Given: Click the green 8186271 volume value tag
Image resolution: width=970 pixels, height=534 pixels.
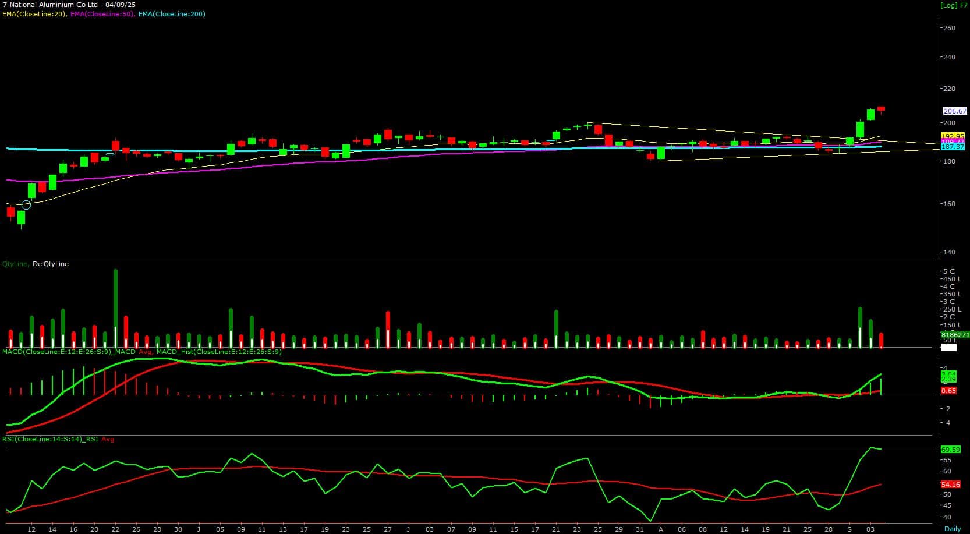Looking at the screenshot, I should [955, 335].
